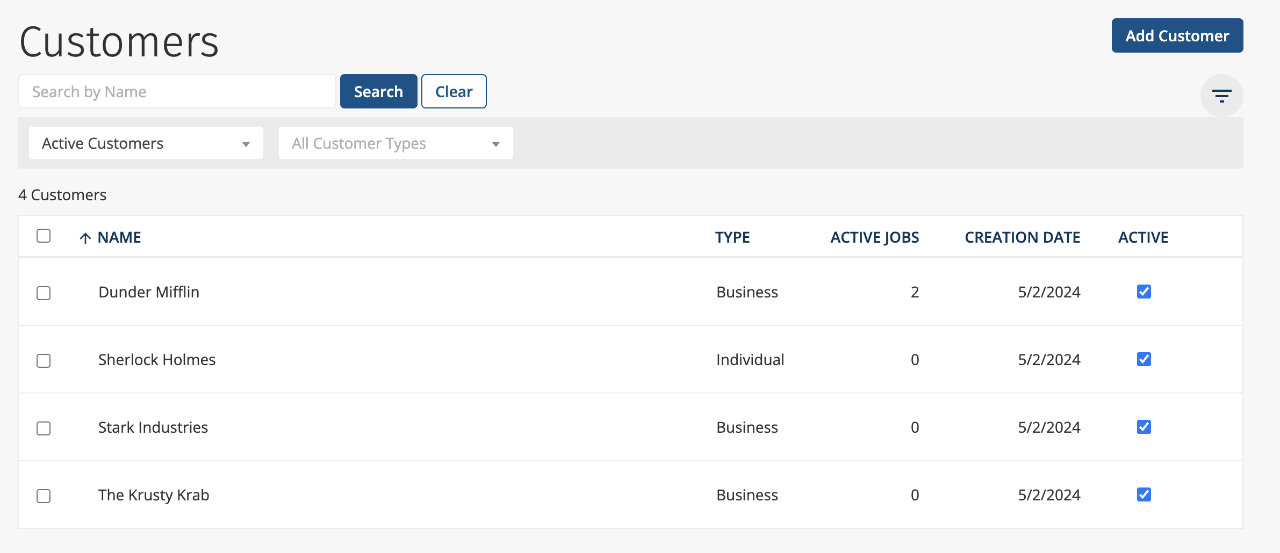Select the Sherlock Holmes row checkbox
1280x553 pixels.
[x=44, y=360]
